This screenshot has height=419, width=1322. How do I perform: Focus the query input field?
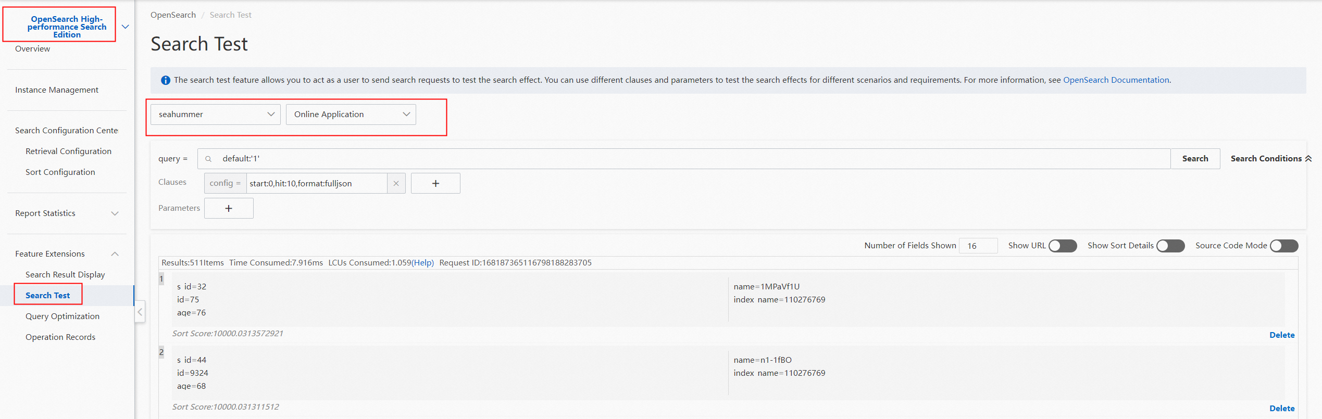click(x=684, y=159)
